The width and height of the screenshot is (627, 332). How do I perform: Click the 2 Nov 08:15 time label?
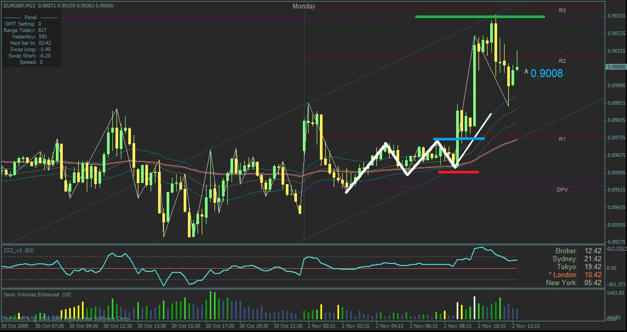pos(458,326)
